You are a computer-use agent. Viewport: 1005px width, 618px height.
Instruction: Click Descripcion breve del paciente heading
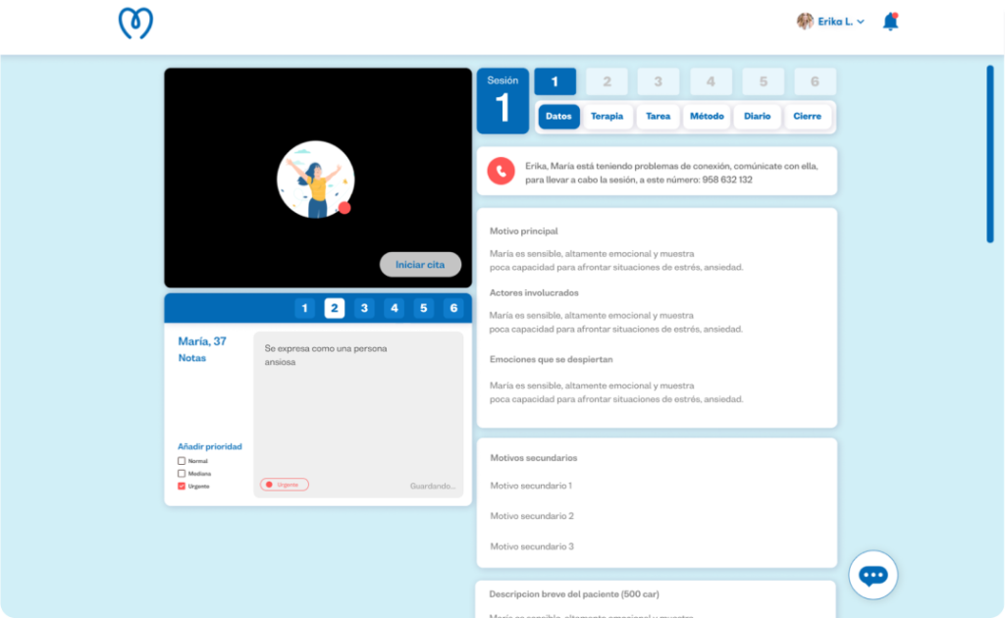[574, 594]
